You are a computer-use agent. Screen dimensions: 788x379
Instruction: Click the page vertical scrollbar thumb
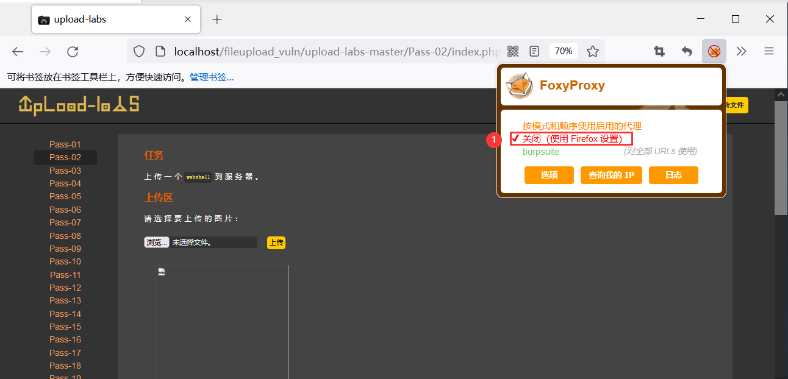(x=781, y=158)
